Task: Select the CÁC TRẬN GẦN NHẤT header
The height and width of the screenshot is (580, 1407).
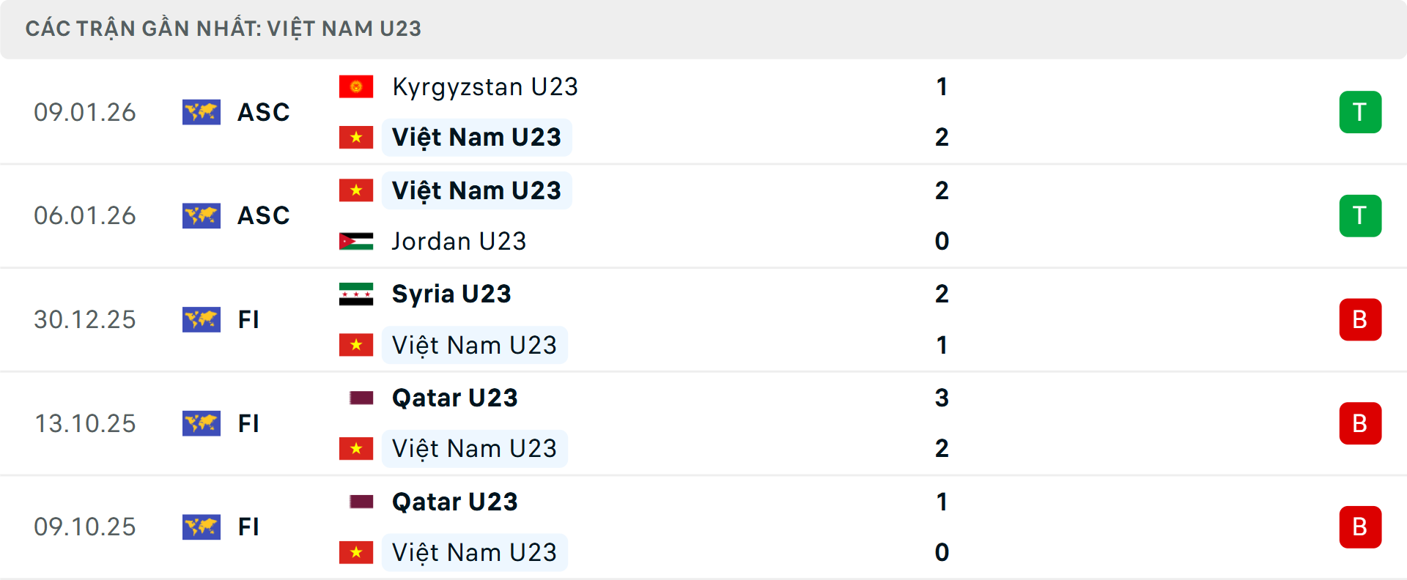Action: pyautogui.click(x=224, y=29)
